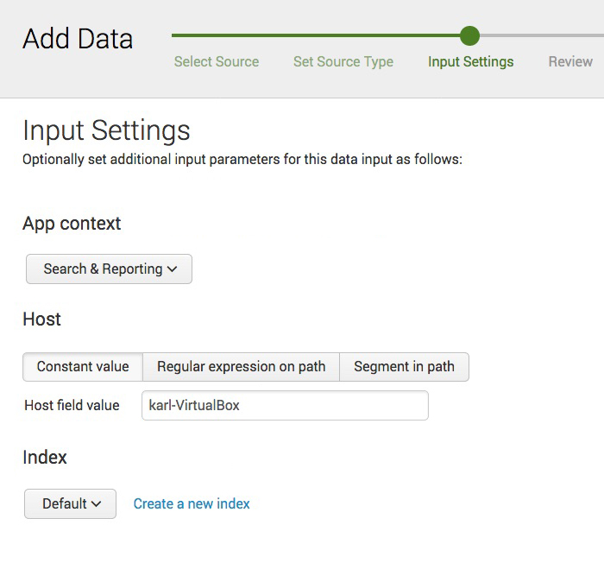Click the Index section heading
The image size is (604, 563).
tap(45, 457)
